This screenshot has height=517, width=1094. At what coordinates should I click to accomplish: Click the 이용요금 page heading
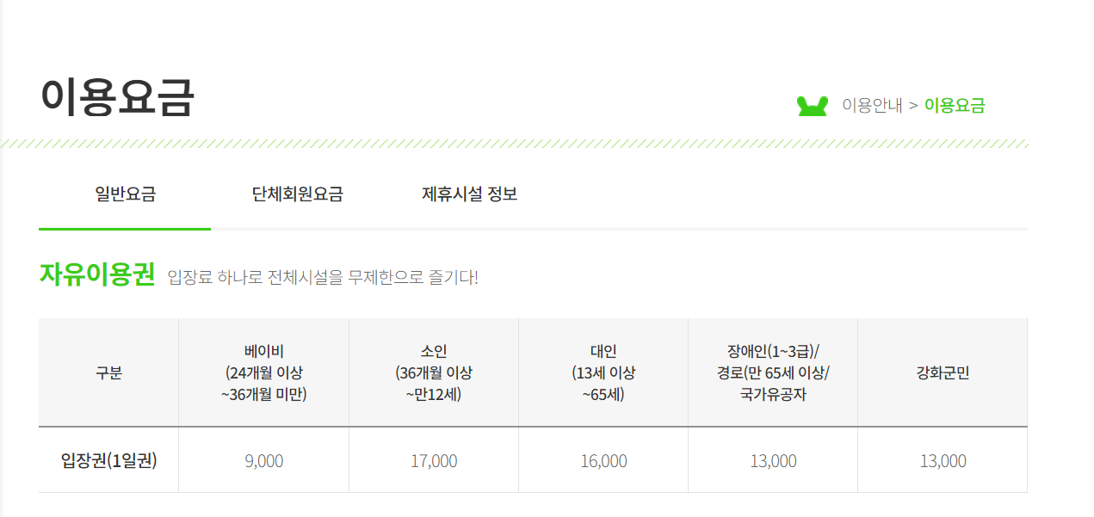(118, 96)
